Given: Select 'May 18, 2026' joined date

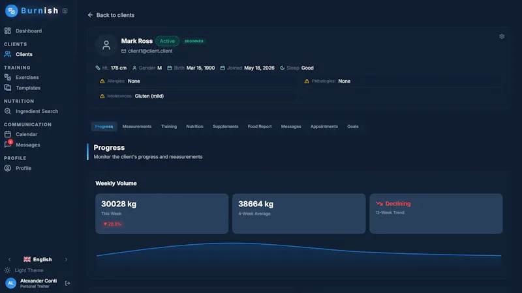Looking at the screenshot, I should click(x=259, y=68).
